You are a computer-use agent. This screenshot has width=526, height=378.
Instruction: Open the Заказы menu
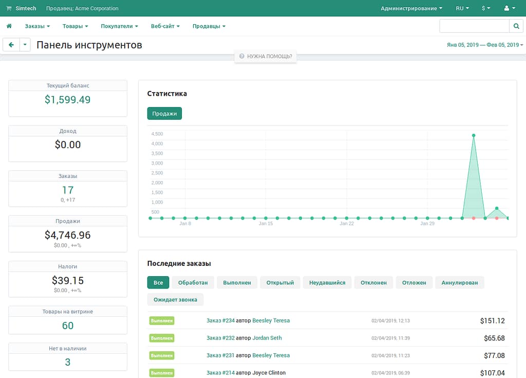pos(37,26)
